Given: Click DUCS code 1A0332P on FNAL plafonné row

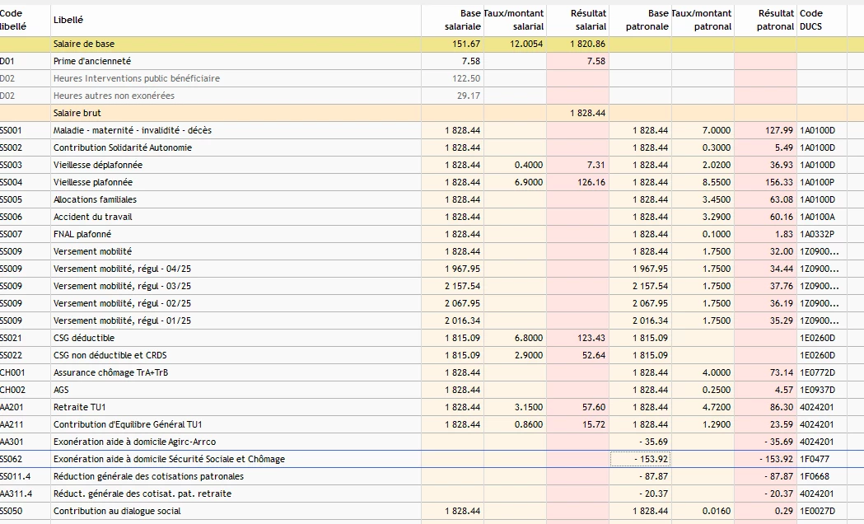Looking at the screenshot, I should pyautogui.click(x=818, y=234).
